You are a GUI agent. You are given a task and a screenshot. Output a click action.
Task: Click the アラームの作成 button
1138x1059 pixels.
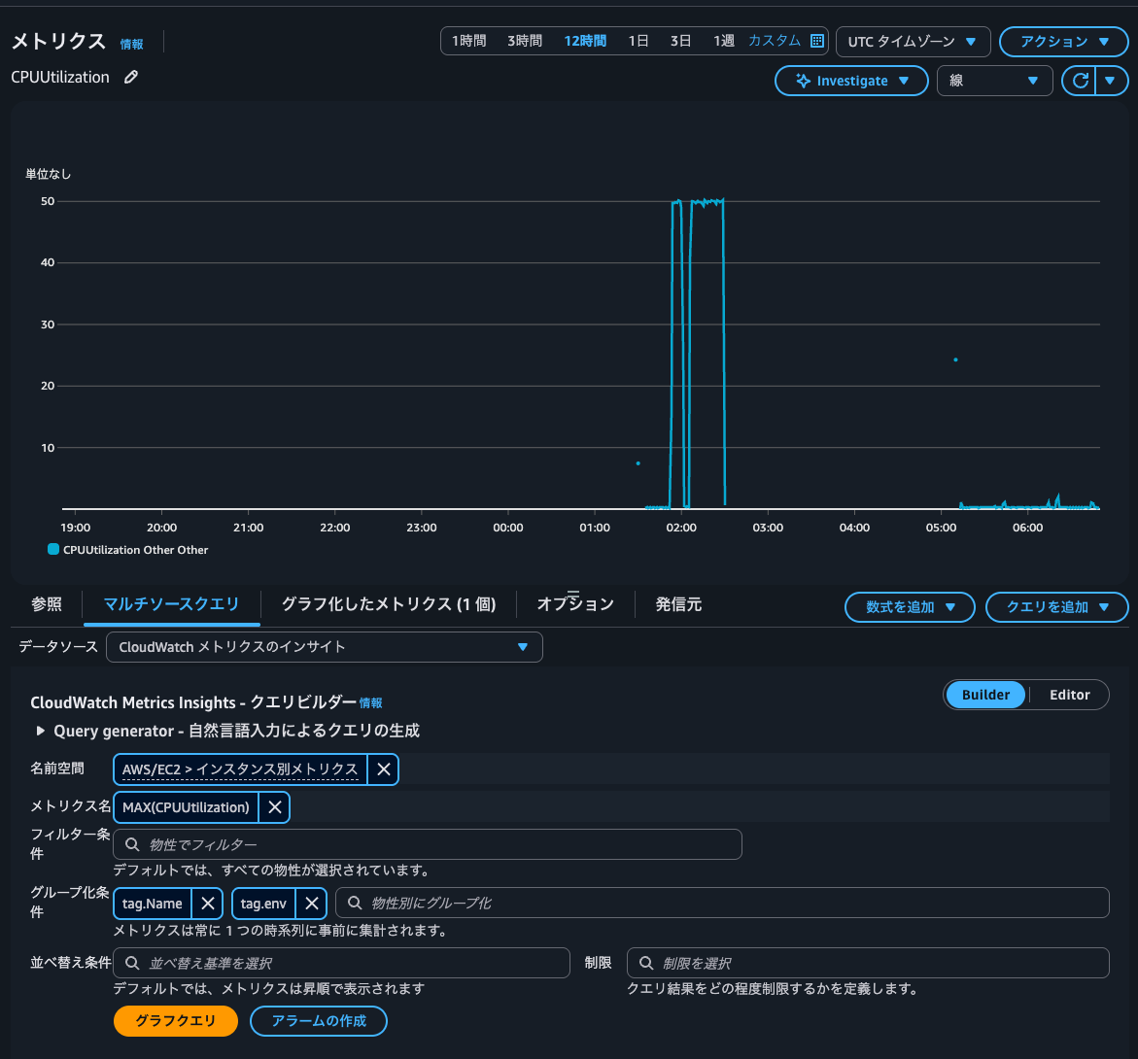point(319,1020)
